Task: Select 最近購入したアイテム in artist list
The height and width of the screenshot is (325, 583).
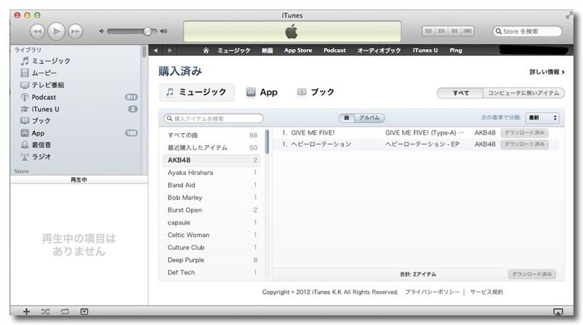Action: coord(211,148)
